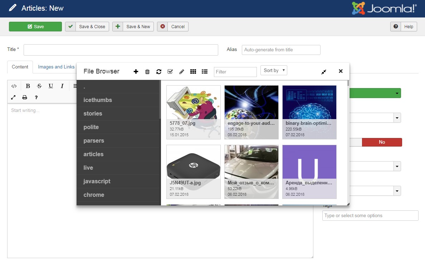Open the Sort by dropdown
425x261 pixels.
point(274,70)
